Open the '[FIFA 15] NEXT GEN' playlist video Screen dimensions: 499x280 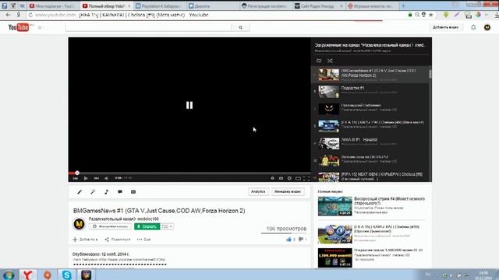[x=370, y=177]
